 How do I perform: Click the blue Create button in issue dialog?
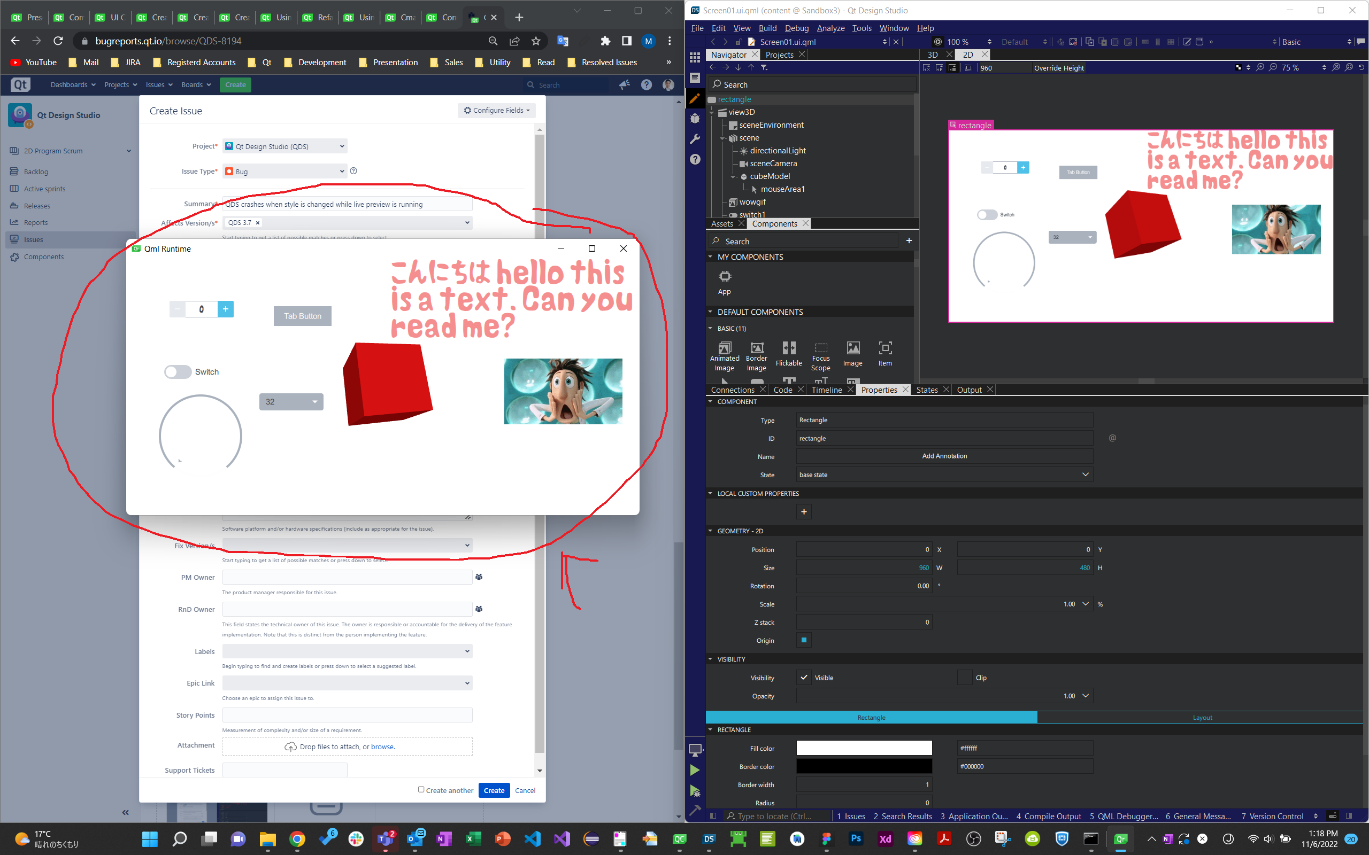[x=494, y=790]
